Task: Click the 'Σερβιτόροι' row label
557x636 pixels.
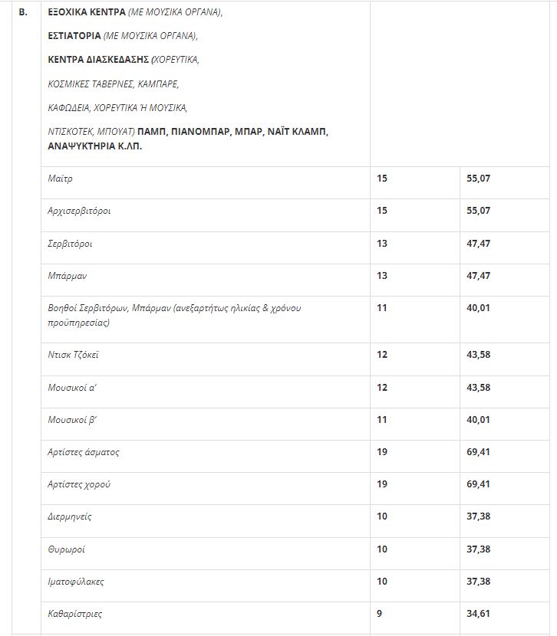Action: click(x=70, y=244)
